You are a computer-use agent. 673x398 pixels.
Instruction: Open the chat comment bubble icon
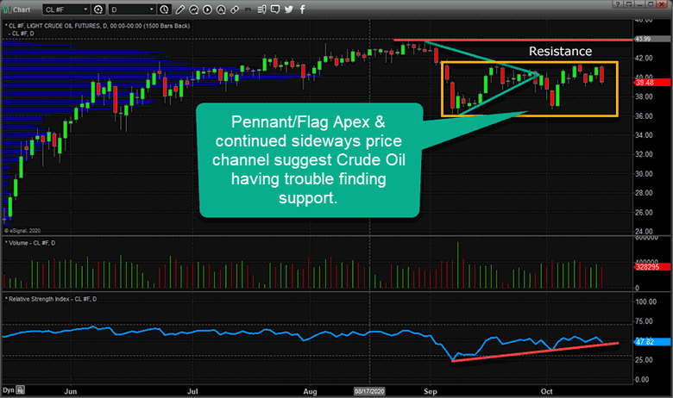tap(275, 9)
